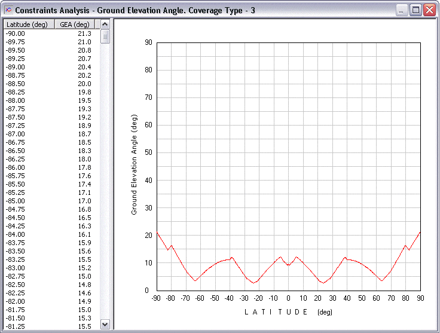Click the scroll down arrow of data list
The height and width of the screenshot is (333, 440).
tap(105, 324)
